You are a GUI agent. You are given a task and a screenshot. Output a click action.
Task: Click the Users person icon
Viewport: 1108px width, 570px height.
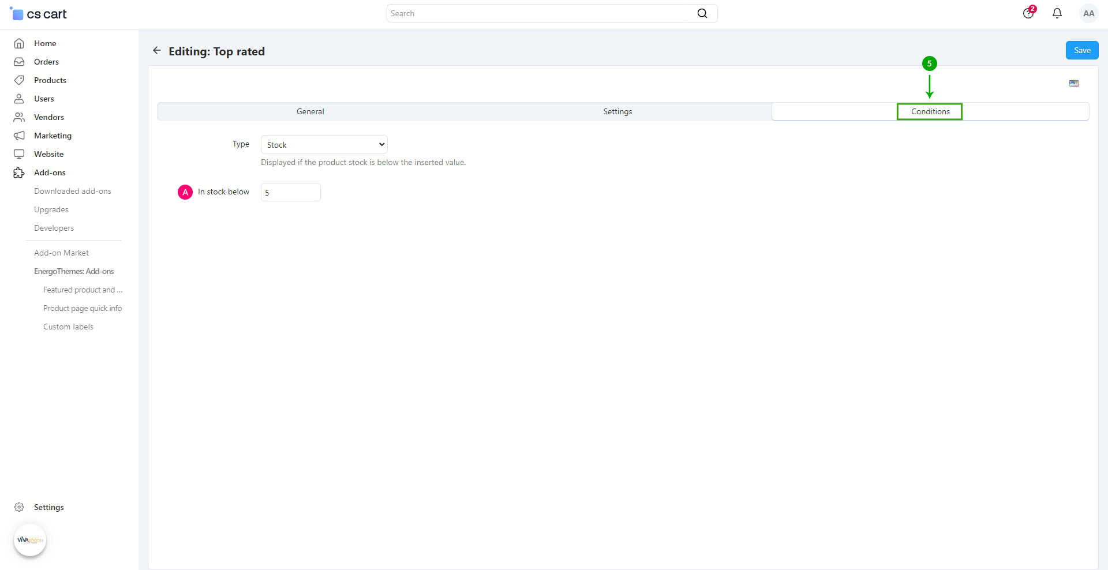coord(19,99)
